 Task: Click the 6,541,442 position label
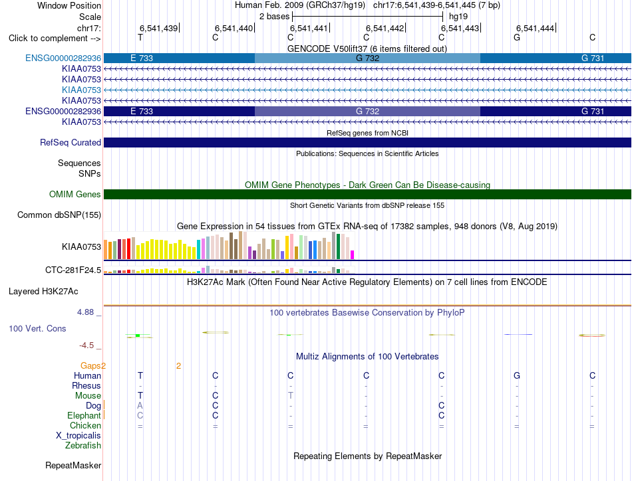pyautogui.click(x=385, y=28)
